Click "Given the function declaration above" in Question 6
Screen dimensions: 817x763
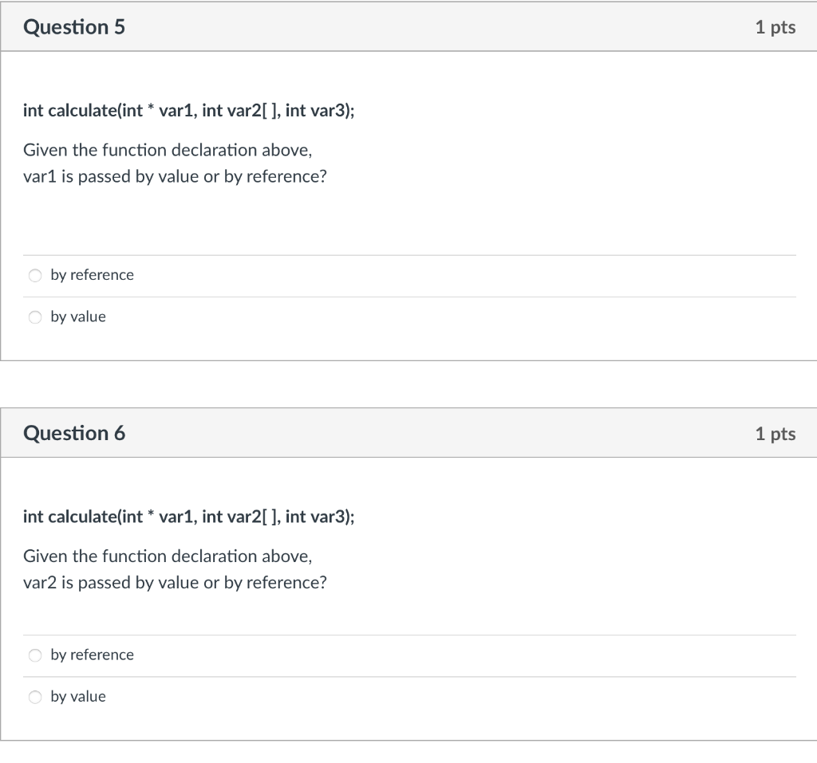[x=168, y=557]
